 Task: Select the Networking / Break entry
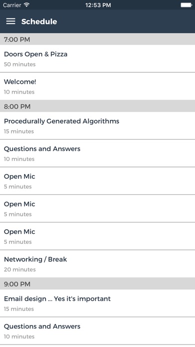pyautogui.click(x=97, y=264)
